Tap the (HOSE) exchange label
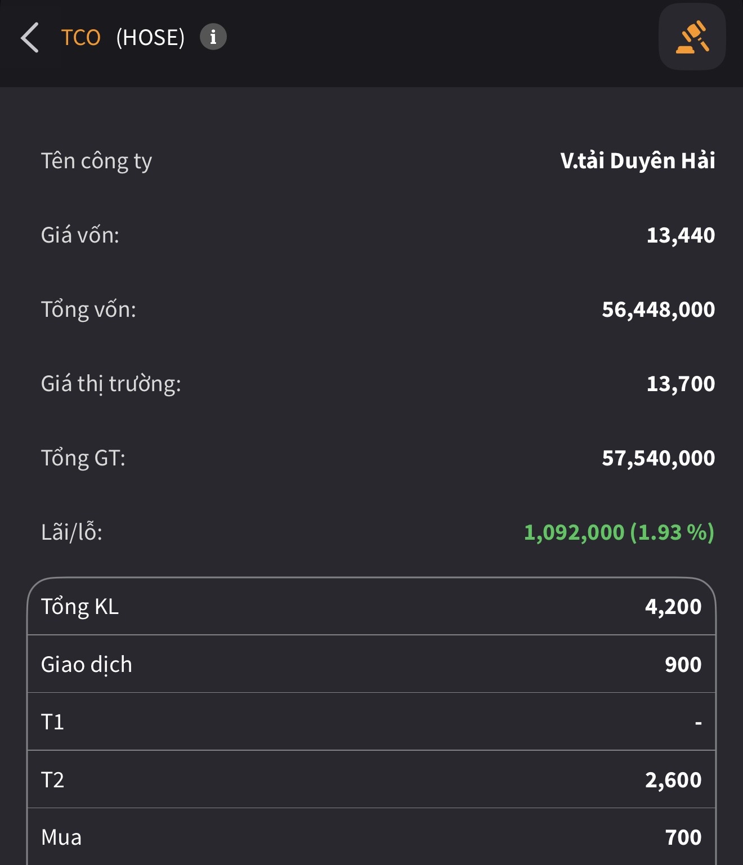Image resolution: width=743 pixels, height=865 pixels. tap(150, 38)
